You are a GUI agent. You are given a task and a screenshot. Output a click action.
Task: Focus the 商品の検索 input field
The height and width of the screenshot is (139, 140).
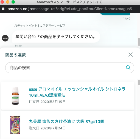tap(70, 68)
